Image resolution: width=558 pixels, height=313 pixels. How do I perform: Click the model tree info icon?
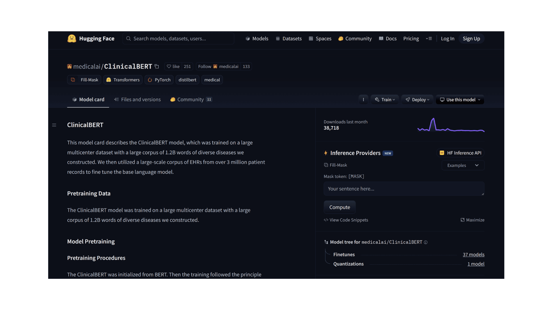tap(426, 242)
